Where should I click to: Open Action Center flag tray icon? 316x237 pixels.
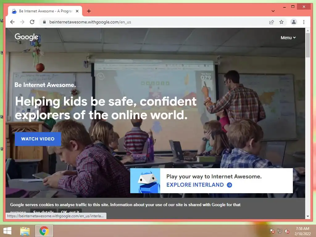tap(272, 231)
